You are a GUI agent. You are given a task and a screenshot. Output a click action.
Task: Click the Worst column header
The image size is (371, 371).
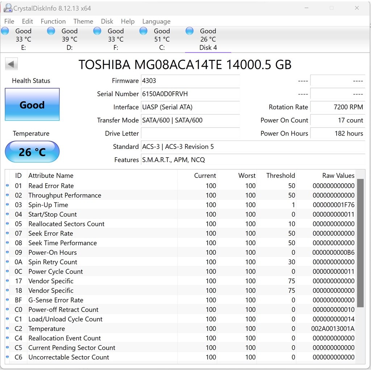(247, 176)
